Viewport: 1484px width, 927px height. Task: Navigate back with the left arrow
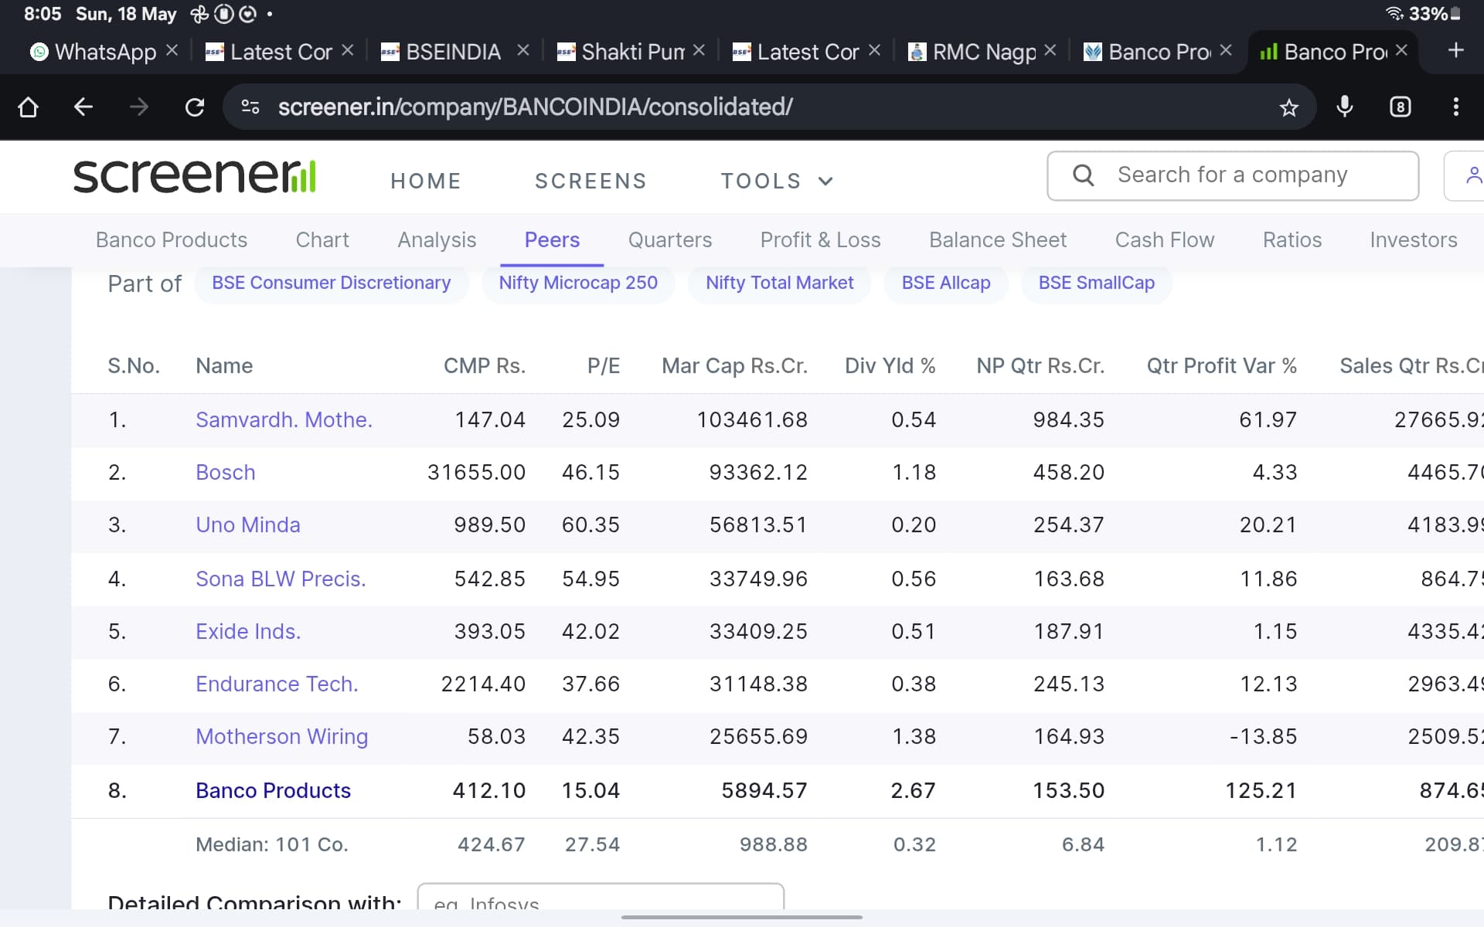click(x=83, y=107)
